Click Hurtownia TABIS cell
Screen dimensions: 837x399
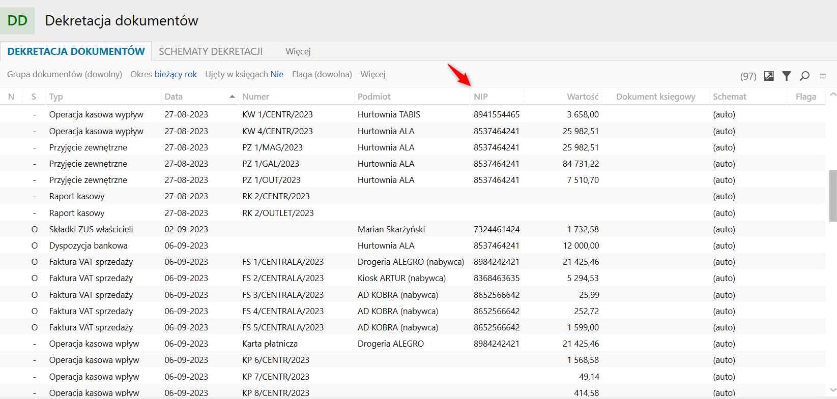389,114
